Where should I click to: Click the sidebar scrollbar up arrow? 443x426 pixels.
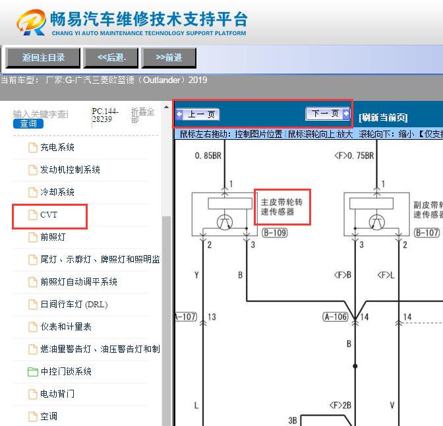[166, 107]
